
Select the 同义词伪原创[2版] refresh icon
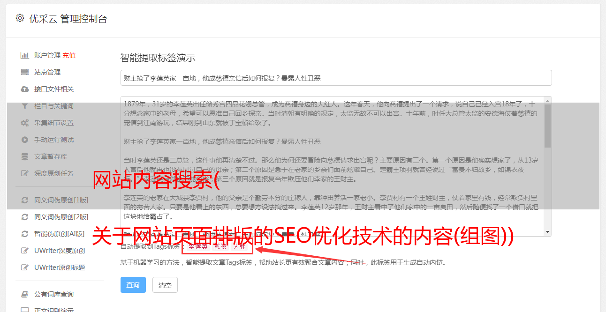coord(25,217)
